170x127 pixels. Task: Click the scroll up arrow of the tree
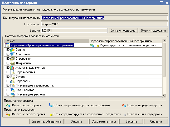coord(164,41)
